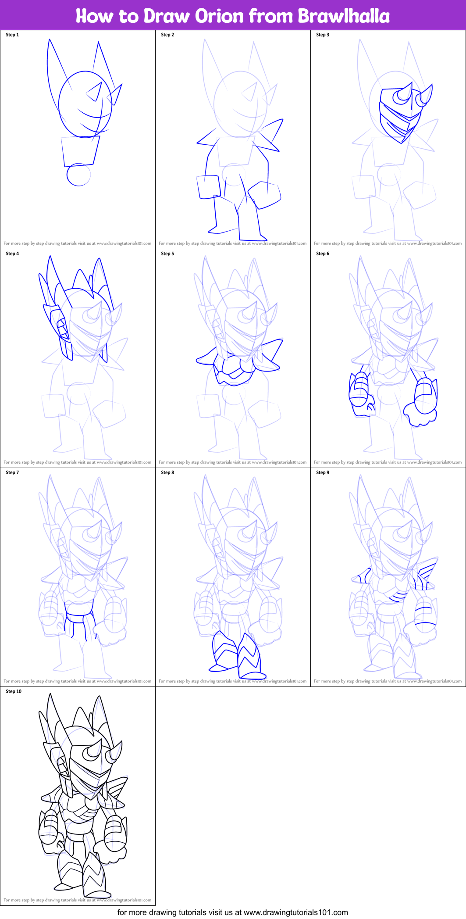Open the Step 3 drawing thumbnail
Viewport: 466px width, 919px height.
click(388, 139)
